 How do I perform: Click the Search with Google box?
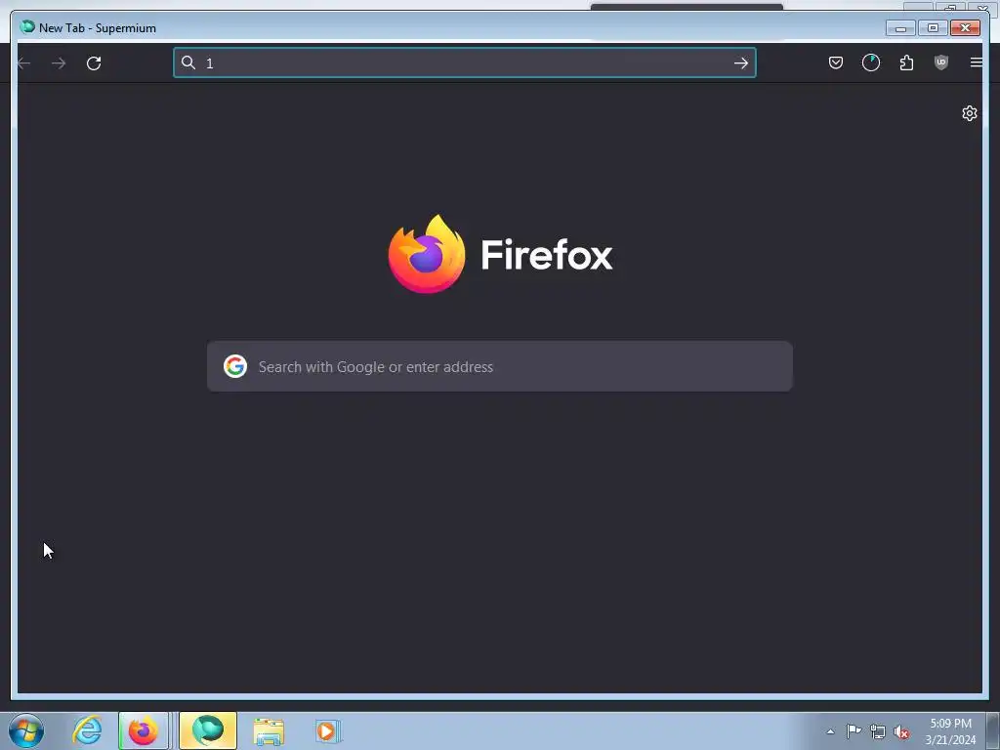tap(499, 366)
